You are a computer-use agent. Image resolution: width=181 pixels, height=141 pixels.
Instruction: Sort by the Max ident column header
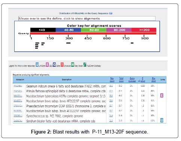154,79
